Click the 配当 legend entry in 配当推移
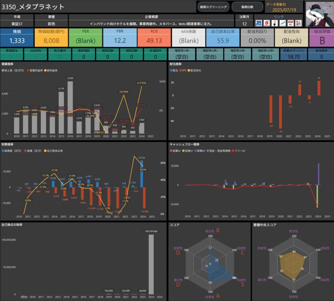 [174, 71]
